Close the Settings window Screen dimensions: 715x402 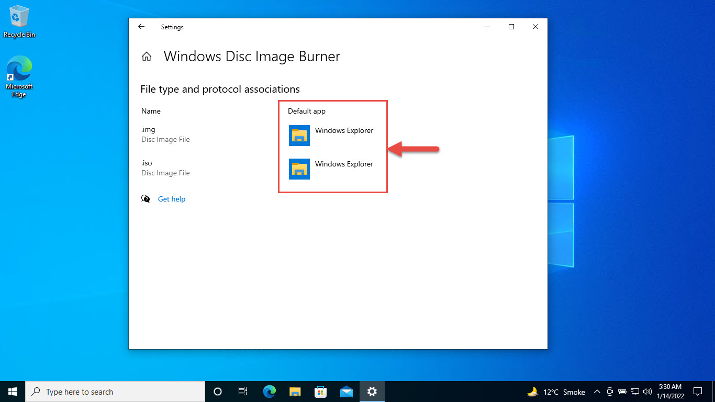click(x=535, y=27)
